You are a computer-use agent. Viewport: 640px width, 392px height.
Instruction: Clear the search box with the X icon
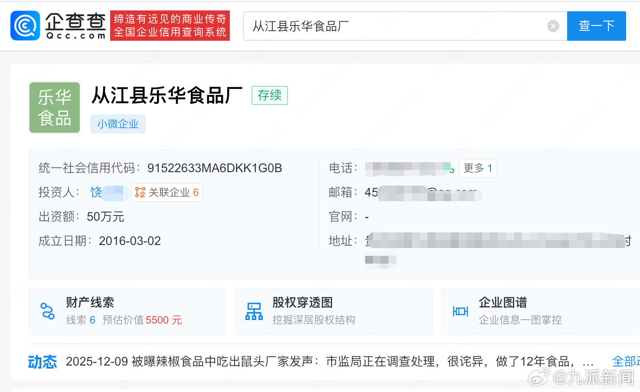(553, 26)
